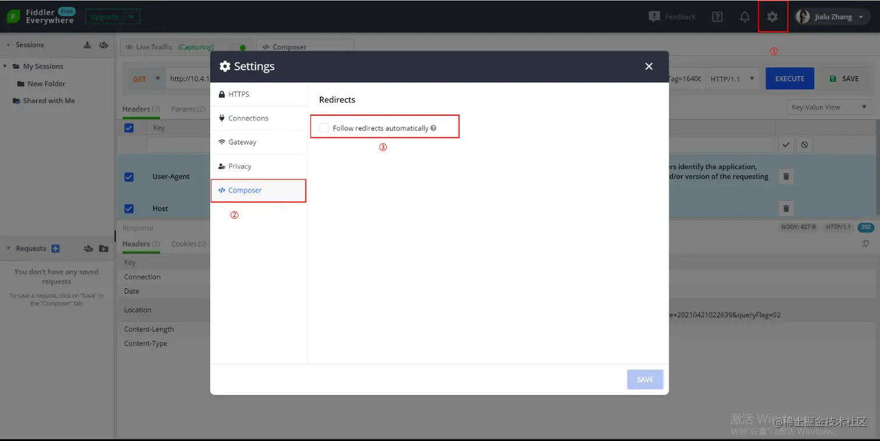The width and height of the screenshot is (880, 441).
Task: Click the SAVE button in Settings dialog
Action: coord(645,379)
